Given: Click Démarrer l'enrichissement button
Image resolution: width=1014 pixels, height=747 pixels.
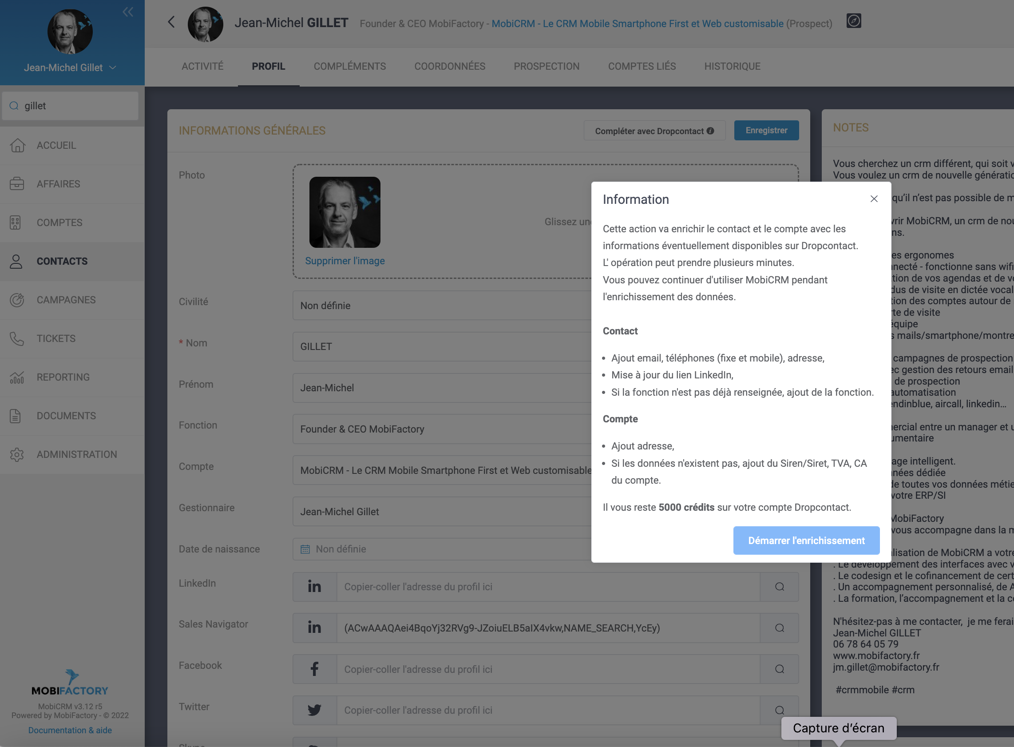Looking at the screenshot, I should click(x=806, y=540).
